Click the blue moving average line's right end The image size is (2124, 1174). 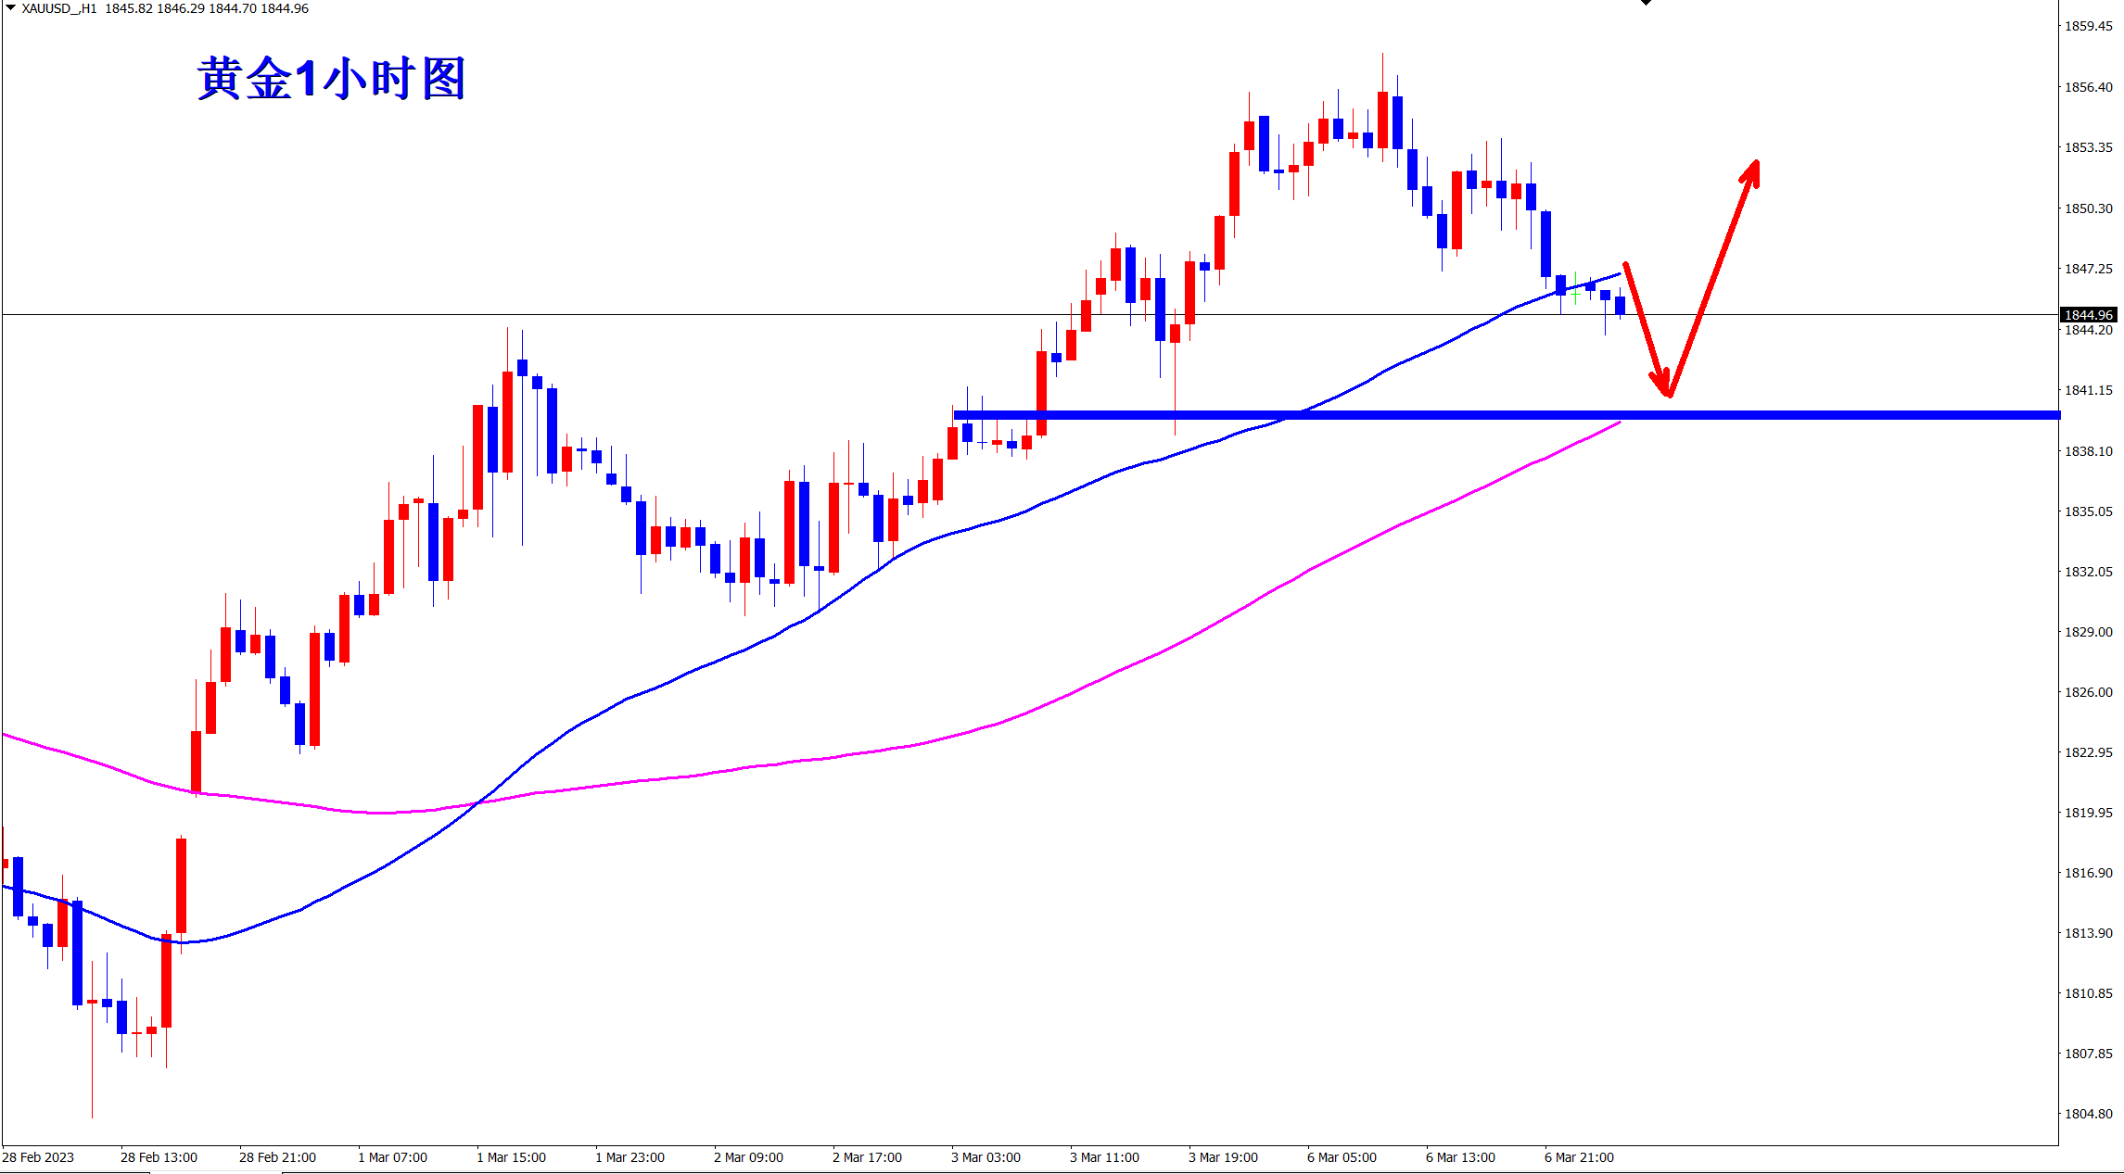click(1618, 274)
